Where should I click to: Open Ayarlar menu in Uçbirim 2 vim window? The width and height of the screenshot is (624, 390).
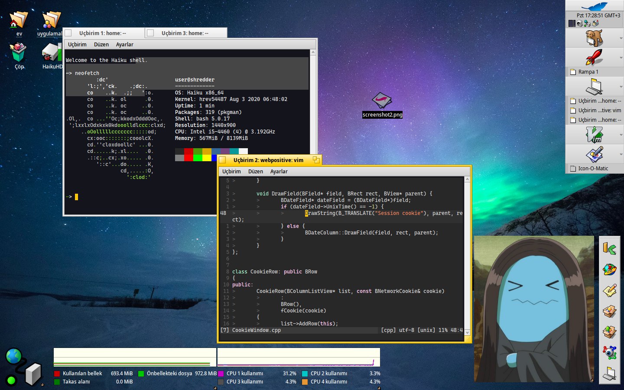279,171
